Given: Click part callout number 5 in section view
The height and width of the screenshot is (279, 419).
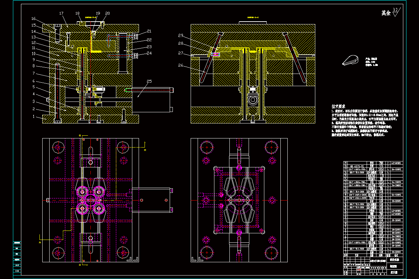Looking at the screenshot, I should click(34, 87).
